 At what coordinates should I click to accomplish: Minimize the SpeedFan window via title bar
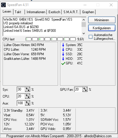point(85,5)
